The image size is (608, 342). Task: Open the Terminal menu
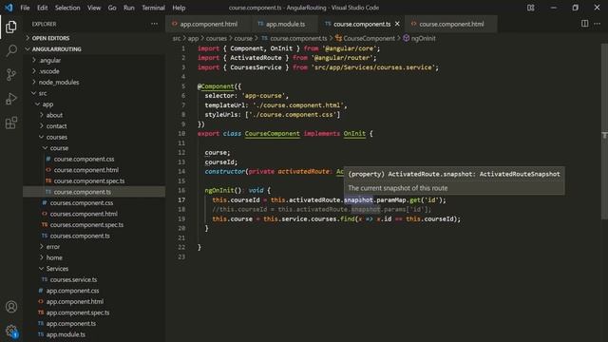tap(153, 8)
